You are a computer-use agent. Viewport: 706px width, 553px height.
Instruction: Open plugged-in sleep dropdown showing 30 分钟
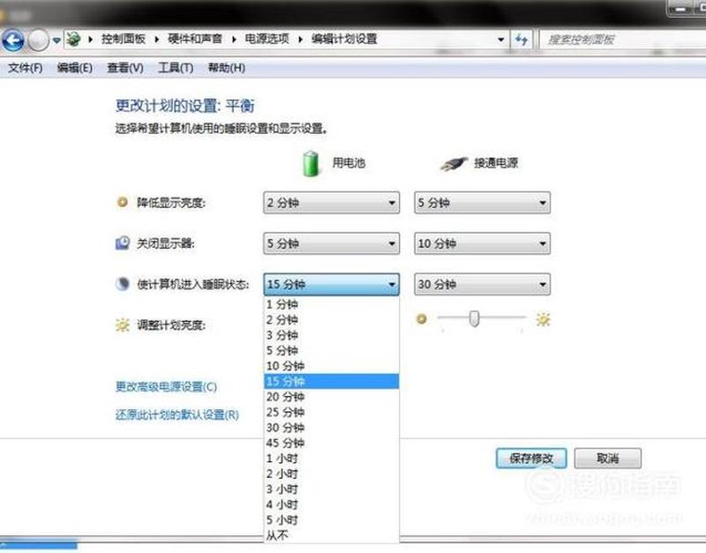click(482, 284)
